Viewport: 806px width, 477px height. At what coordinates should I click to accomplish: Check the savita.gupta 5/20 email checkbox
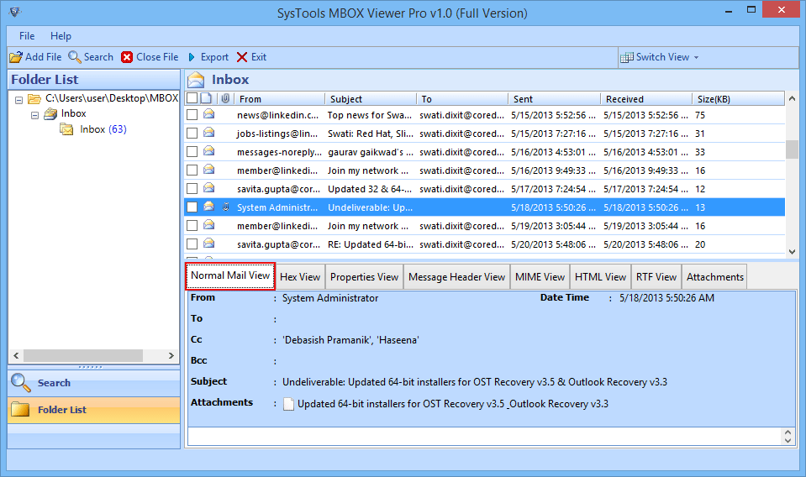[192, 244]
